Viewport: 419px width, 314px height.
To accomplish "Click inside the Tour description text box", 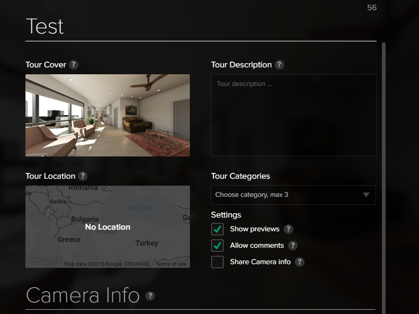I will (x=293, y=115).
